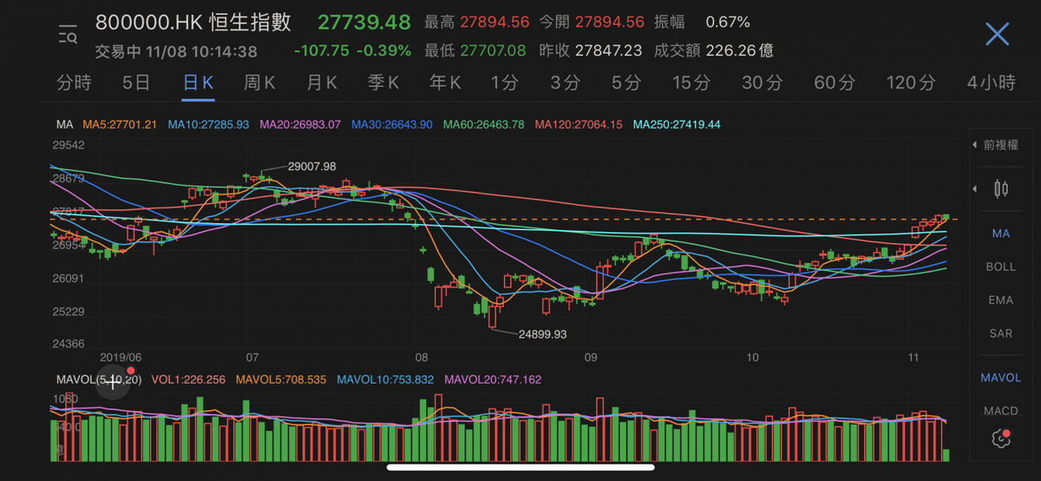Enable the MA indicator in sidebar

coord(1000,234)
